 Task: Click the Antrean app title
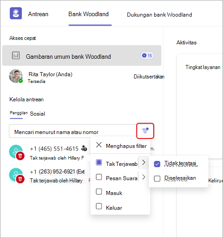tap(38, 14)
